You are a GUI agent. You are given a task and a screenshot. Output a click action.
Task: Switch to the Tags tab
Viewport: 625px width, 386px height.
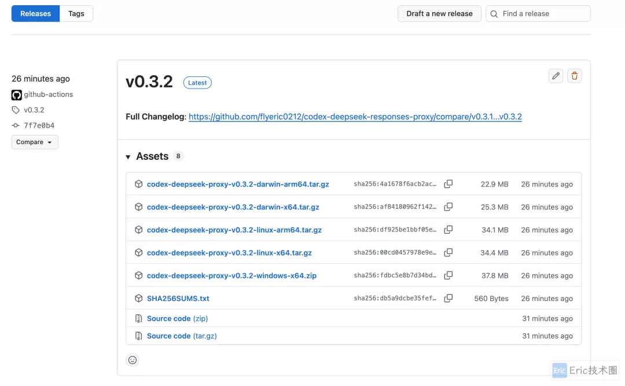(x=76, y=13)
